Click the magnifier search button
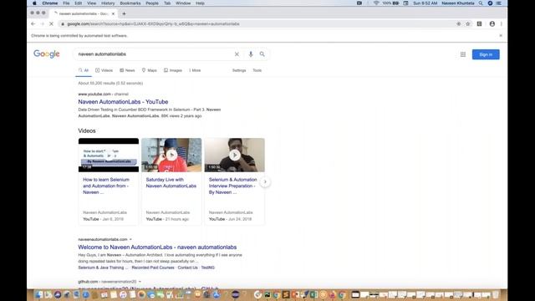 [262, 54]
